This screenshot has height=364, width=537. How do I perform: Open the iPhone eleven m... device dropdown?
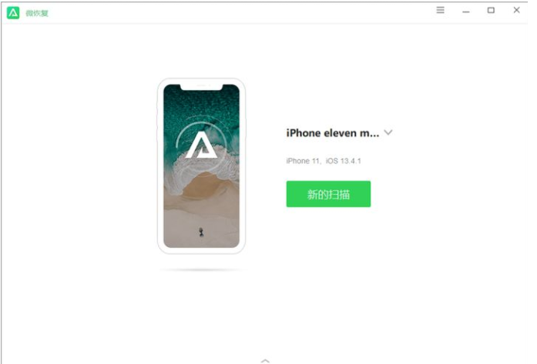pos(333,132)
